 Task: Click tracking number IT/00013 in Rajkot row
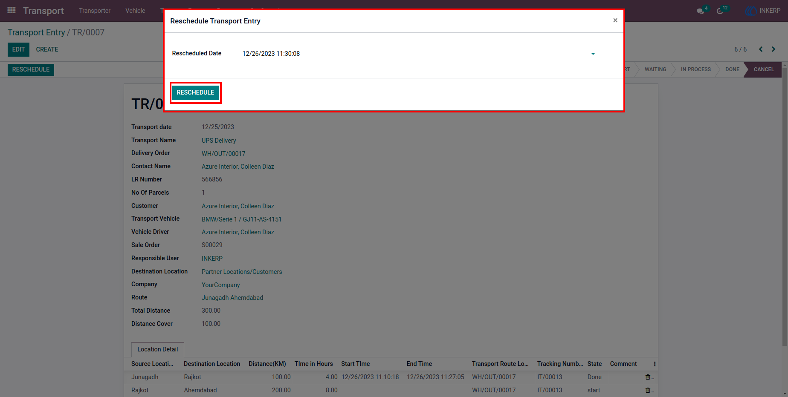[550, 390]
